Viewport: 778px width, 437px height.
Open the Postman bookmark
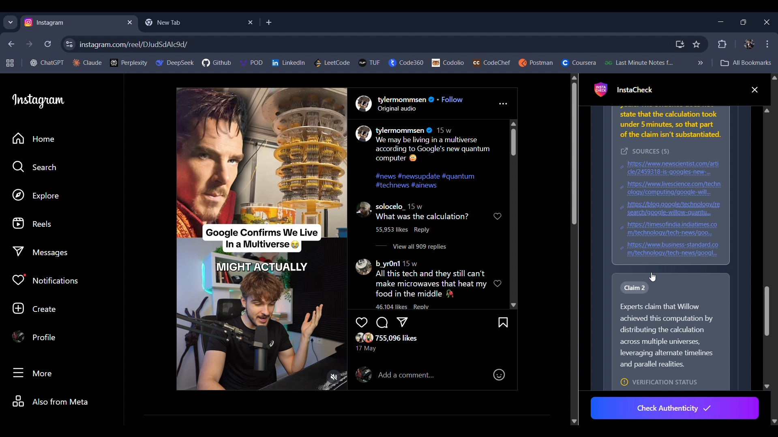536,63
